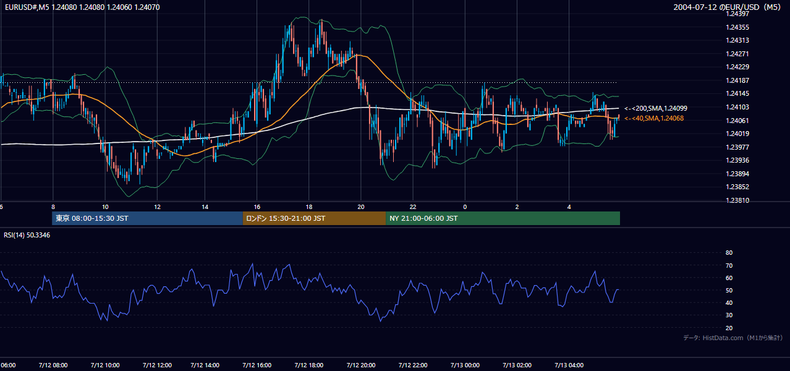Image resolution: width=790 pixels, height=371 pixels.
Task: Click price axis label 1.24019
Action: click(737, 134)
